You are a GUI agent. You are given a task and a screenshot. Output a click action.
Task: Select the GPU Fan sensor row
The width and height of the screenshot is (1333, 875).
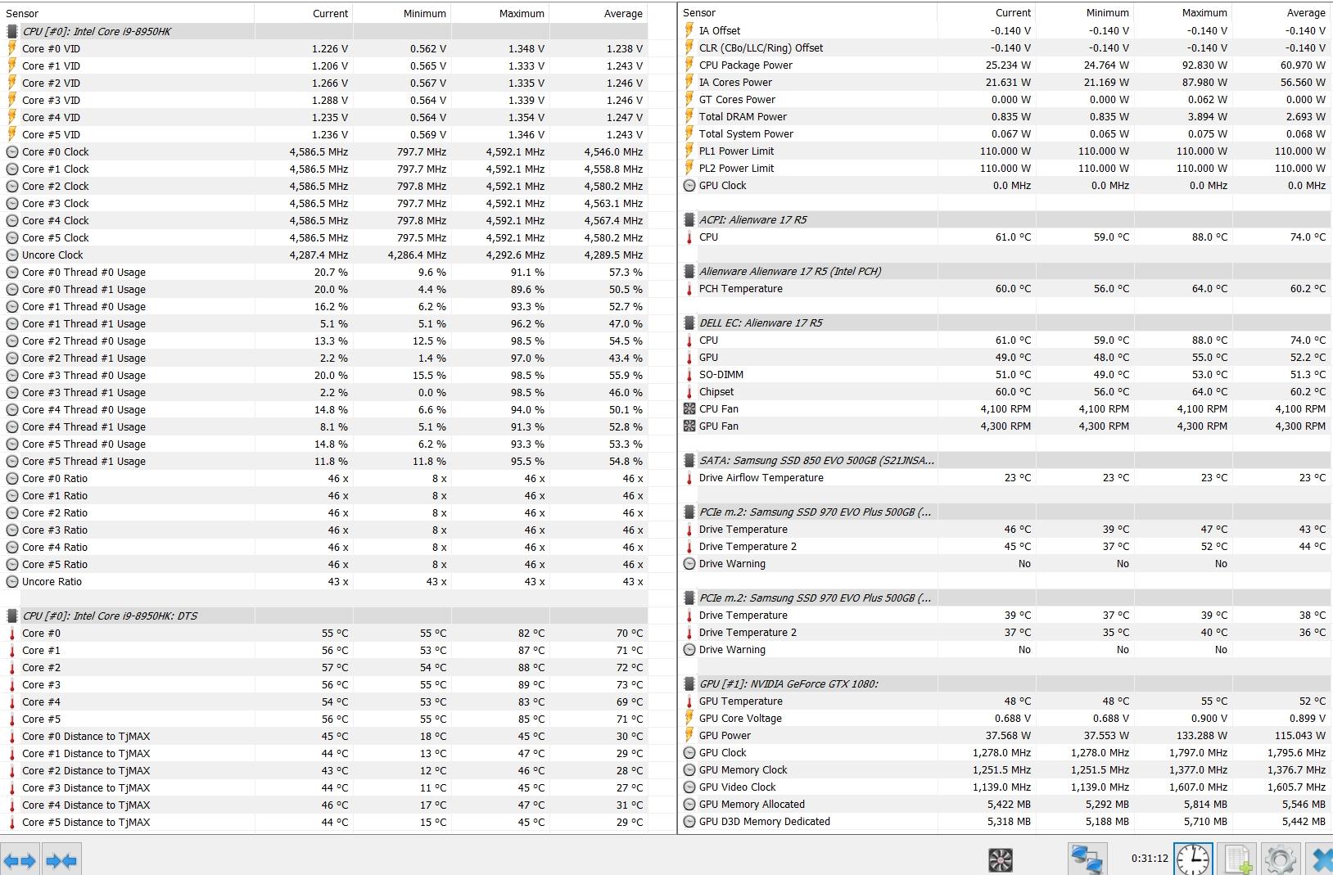[718, 426]
